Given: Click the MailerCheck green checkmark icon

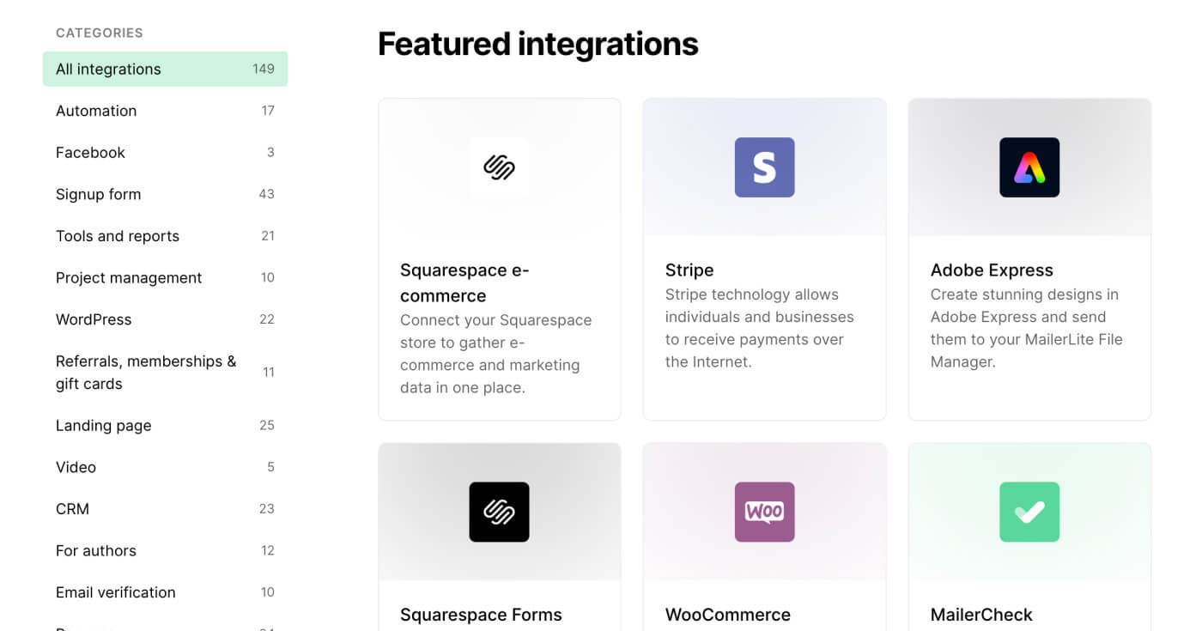Looking at the screenshot, I should click(1029, 512).
